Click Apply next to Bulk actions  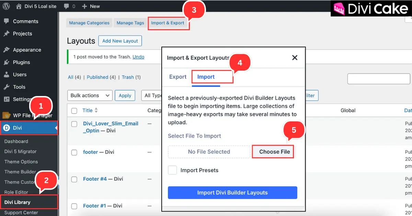pos(125,95)
